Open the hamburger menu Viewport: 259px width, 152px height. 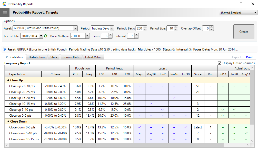pyautogui.click(x=5, y=12)
